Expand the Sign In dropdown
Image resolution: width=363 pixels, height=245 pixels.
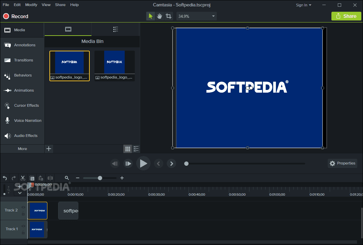pos(304,5)
